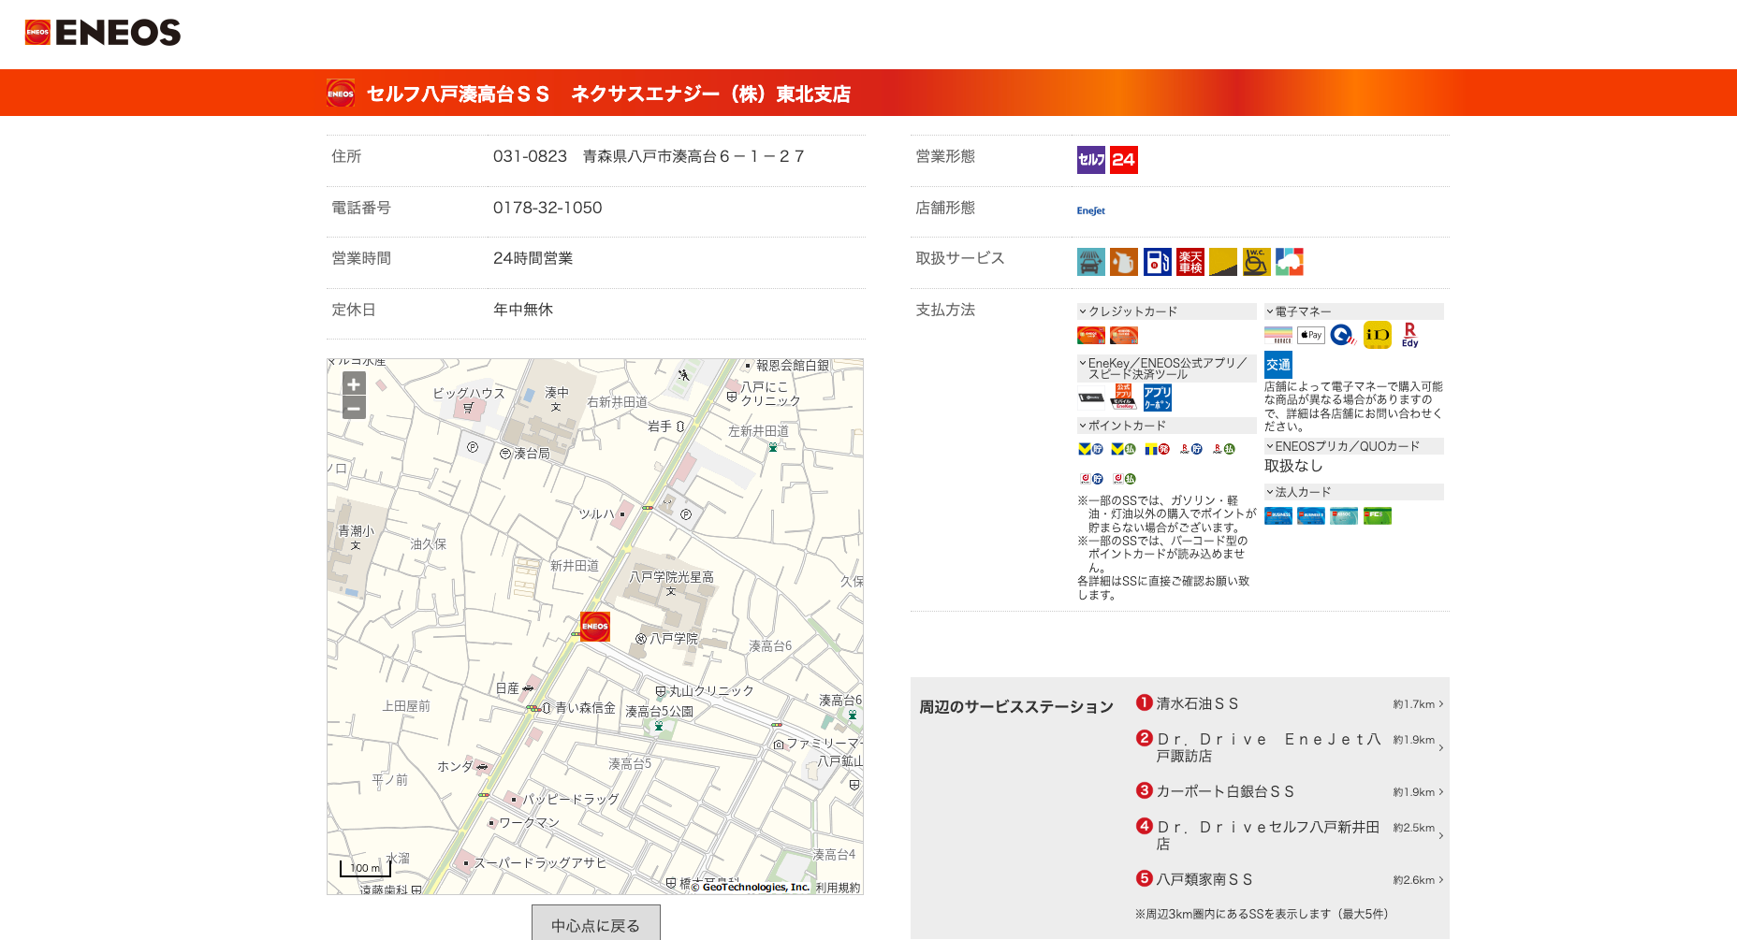1737x940 pixels.
Task: Click the oil can service icon
Action: coord(1124,262)
